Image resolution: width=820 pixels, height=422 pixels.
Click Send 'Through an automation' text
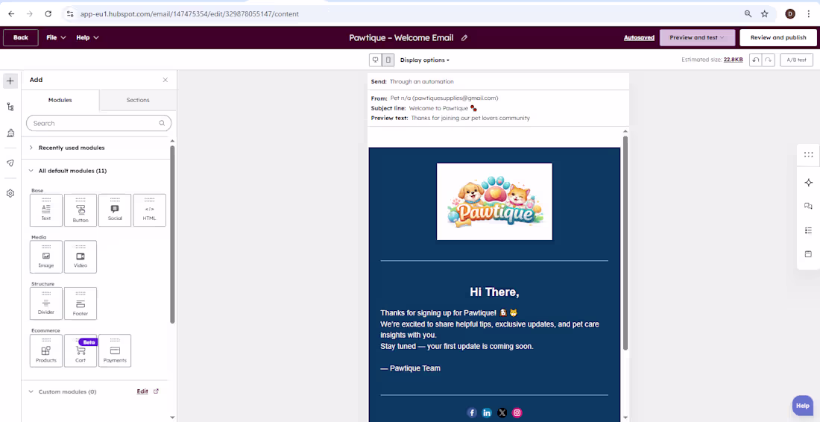(421, 81)
